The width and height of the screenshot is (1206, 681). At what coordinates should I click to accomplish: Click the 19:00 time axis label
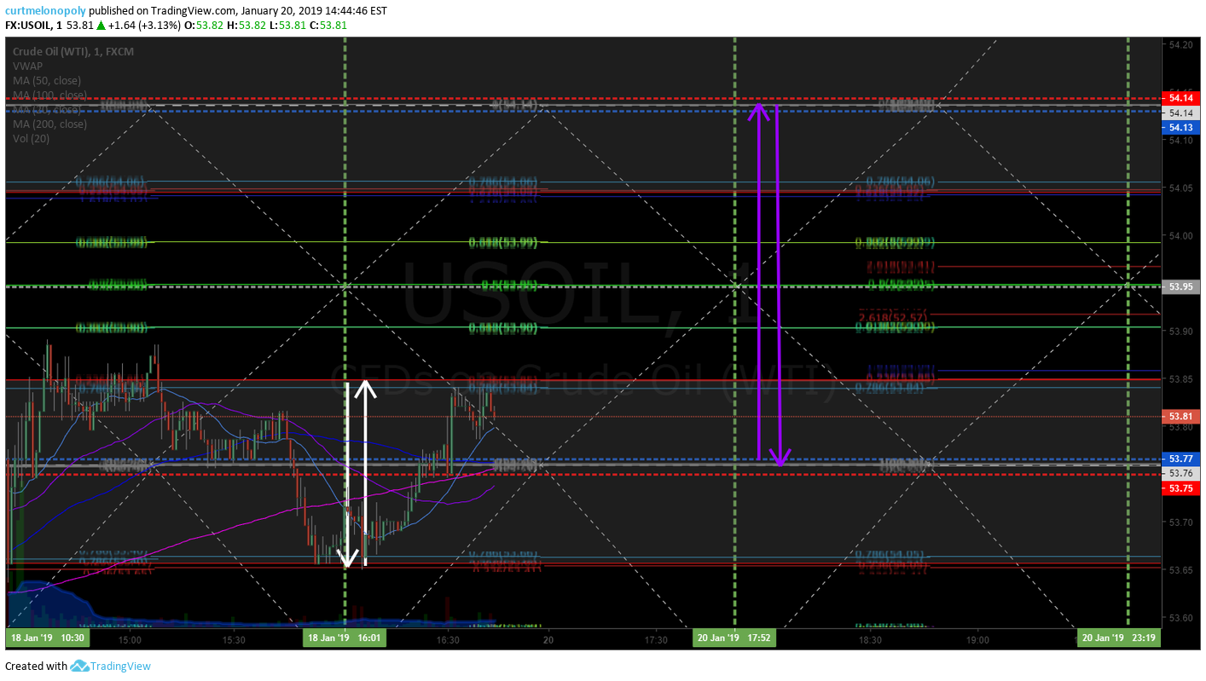tap(977, 639)
